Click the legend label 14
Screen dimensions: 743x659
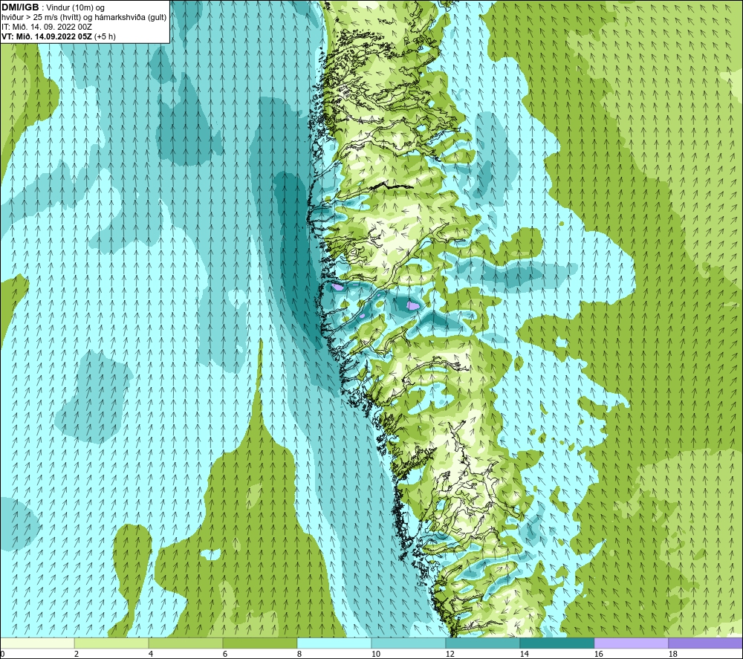pyautogui.click(x=524, y=655)
